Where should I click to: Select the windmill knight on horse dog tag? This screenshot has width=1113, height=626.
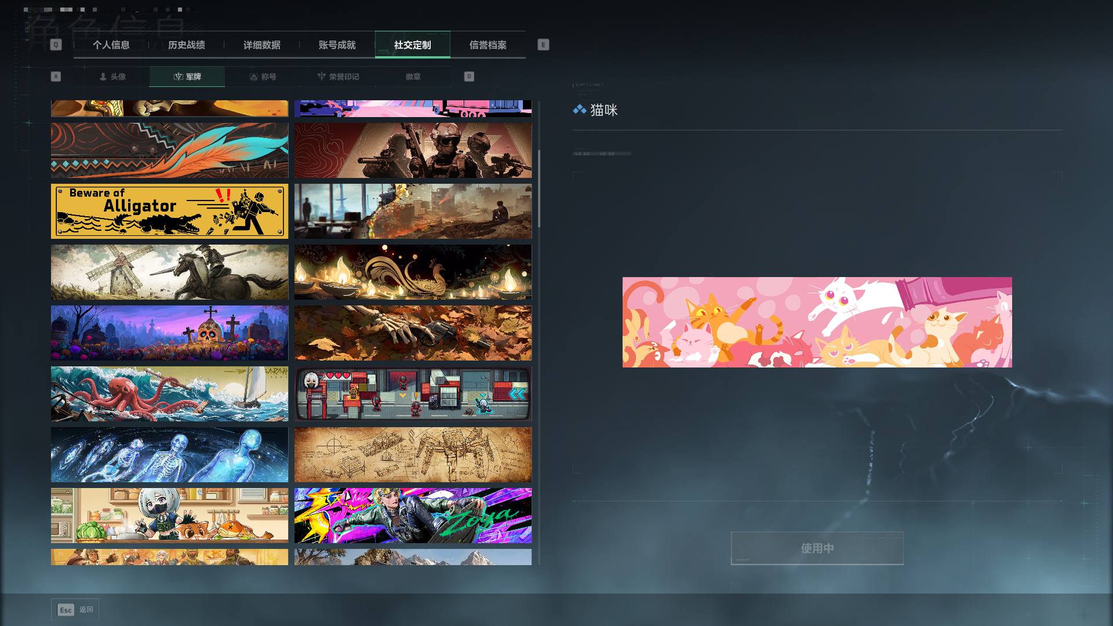coord(169,272)
